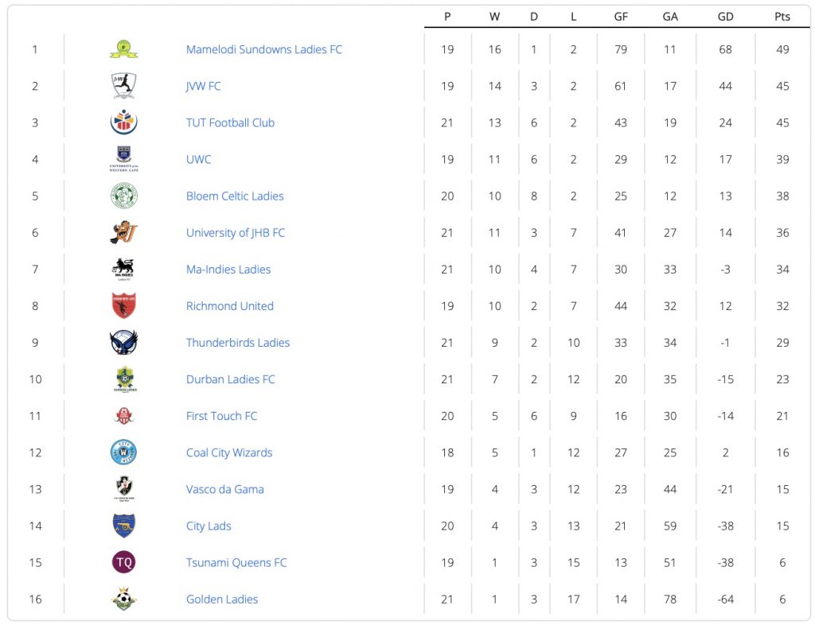Click the Mamelodi Sundowns Ladies FC logo
Viewport: 815px width, 625px height.
coord(123,49)
